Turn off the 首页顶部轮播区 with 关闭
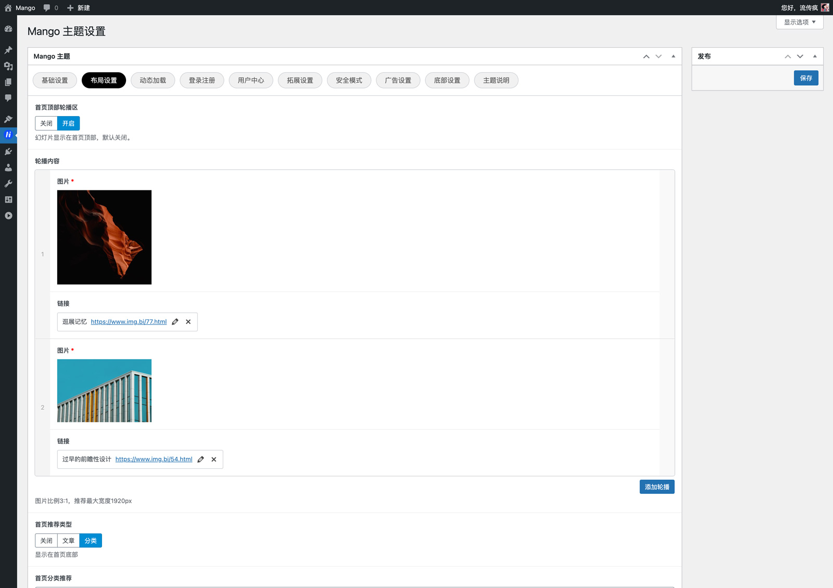The image size is (833, 588). point(46,123)
